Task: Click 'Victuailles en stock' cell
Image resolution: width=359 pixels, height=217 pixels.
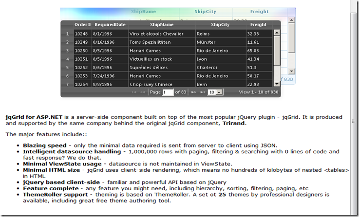Action: point(162,59)
